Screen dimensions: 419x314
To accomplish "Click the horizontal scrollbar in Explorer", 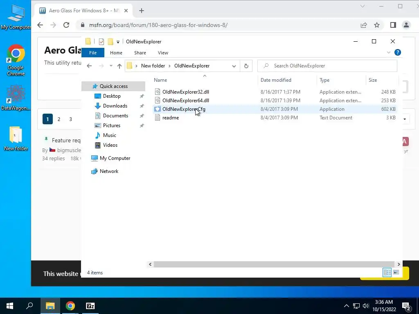I will (x=274, y=264).
